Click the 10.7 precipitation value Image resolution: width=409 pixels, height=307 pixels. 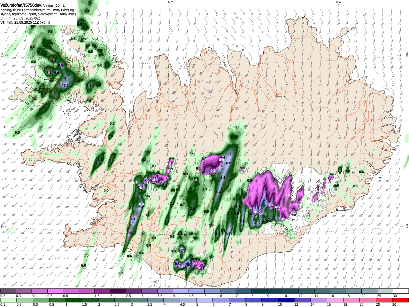[257, 212]
